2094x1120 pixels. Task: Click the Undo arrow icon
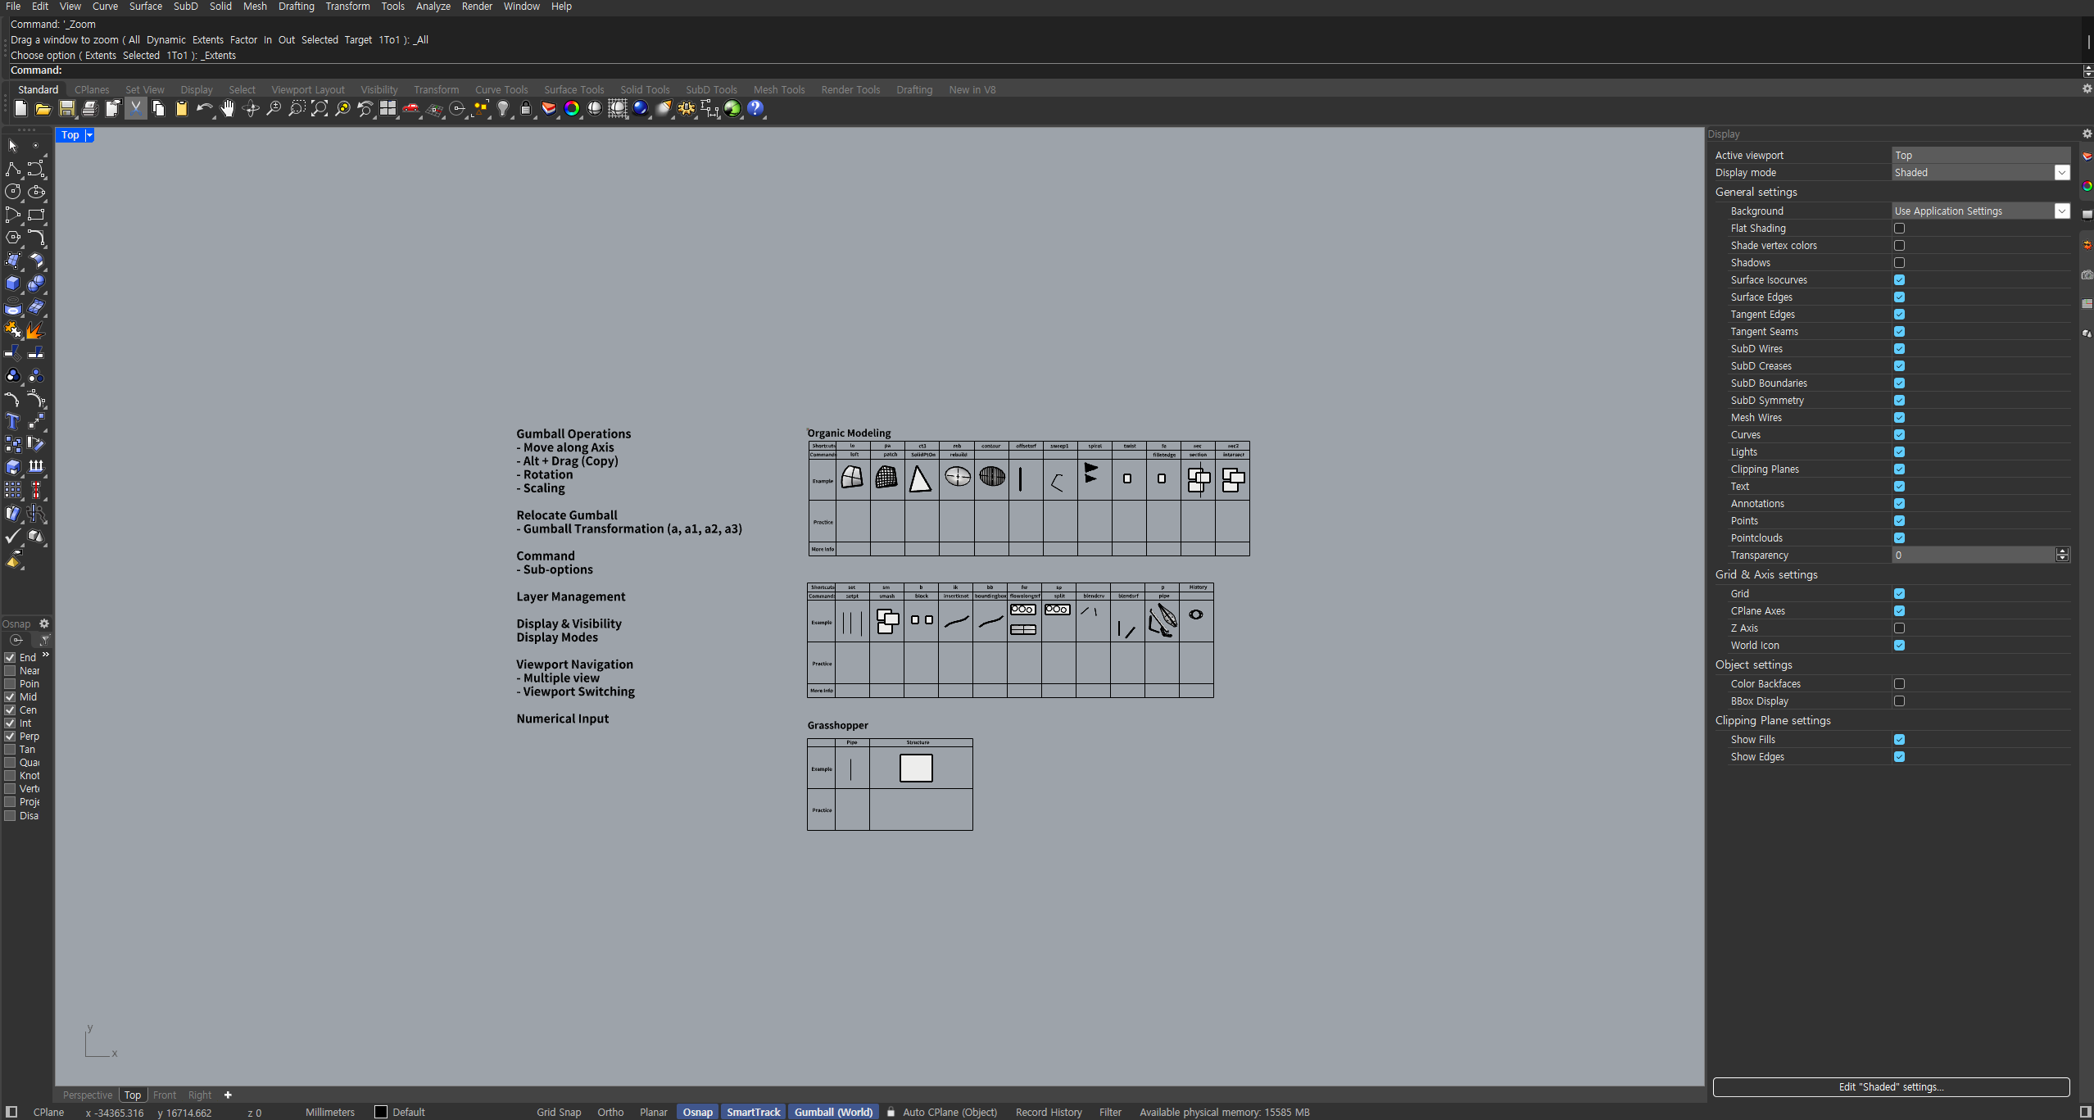[x=203, y=109]
